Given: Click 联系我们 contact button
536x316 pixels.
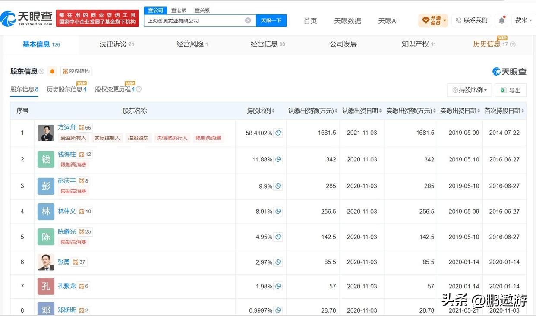Looking at the screenshot, I should (x=471, y=20).
